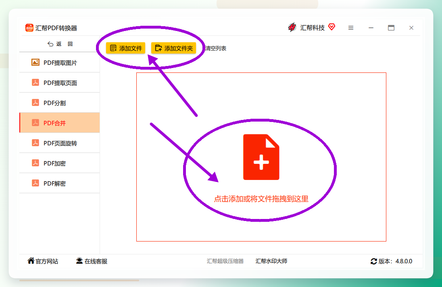Click the 汇帮科技 company name text
The image size is (442, 287).
point(312,28)
